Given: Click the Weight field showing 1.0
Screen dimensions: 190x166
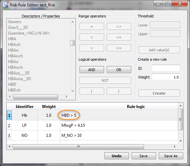Looking at the screenshot, I should [166, 77].
